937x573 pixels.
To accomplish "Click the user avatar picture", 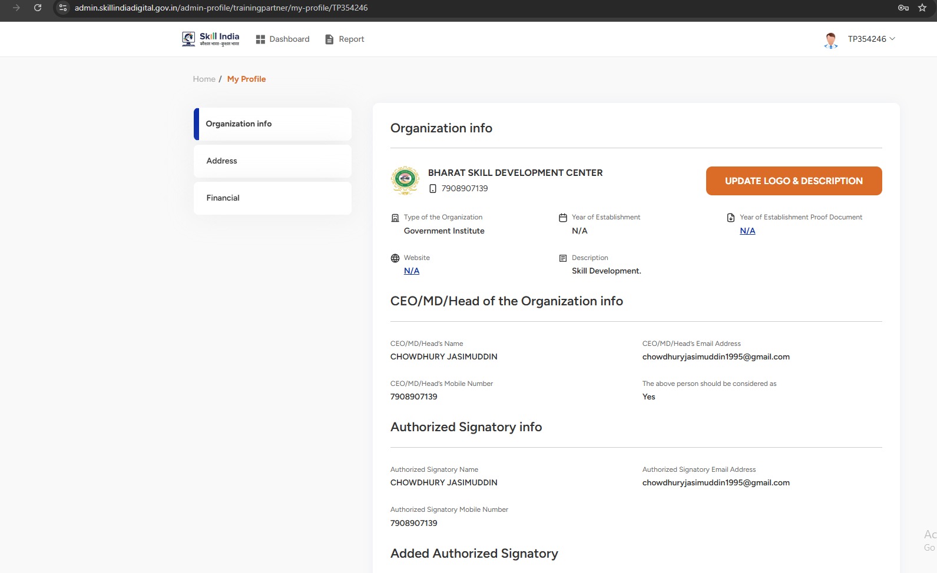I will click(831, 39).
